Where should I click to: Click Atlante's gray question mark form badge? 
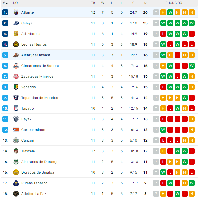coord(156,12)
